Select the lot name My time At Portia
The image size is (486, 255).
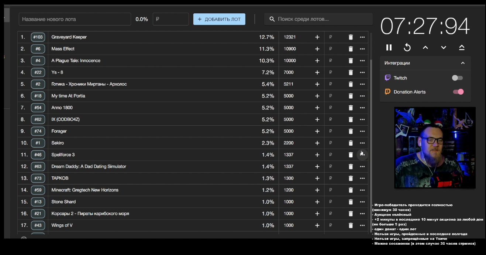pos(68,96)
